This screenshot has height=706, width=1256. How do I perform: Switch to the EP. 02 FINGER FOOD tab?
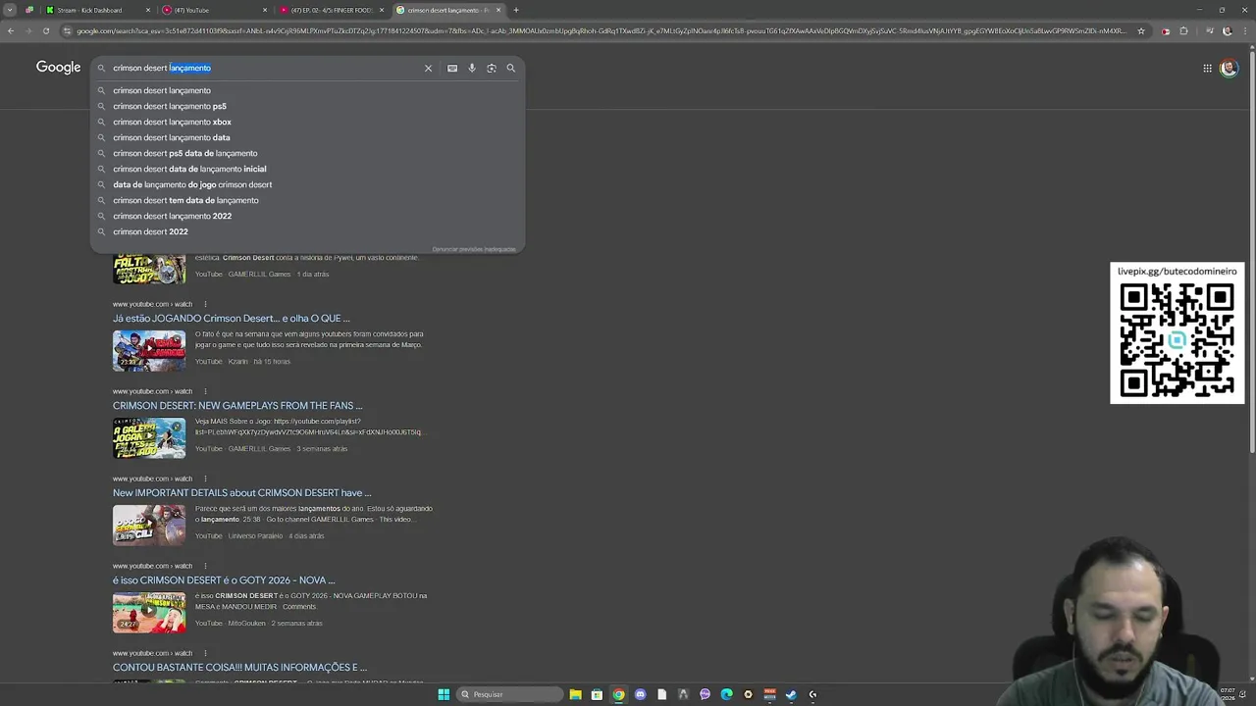click(x=332, y=10)
